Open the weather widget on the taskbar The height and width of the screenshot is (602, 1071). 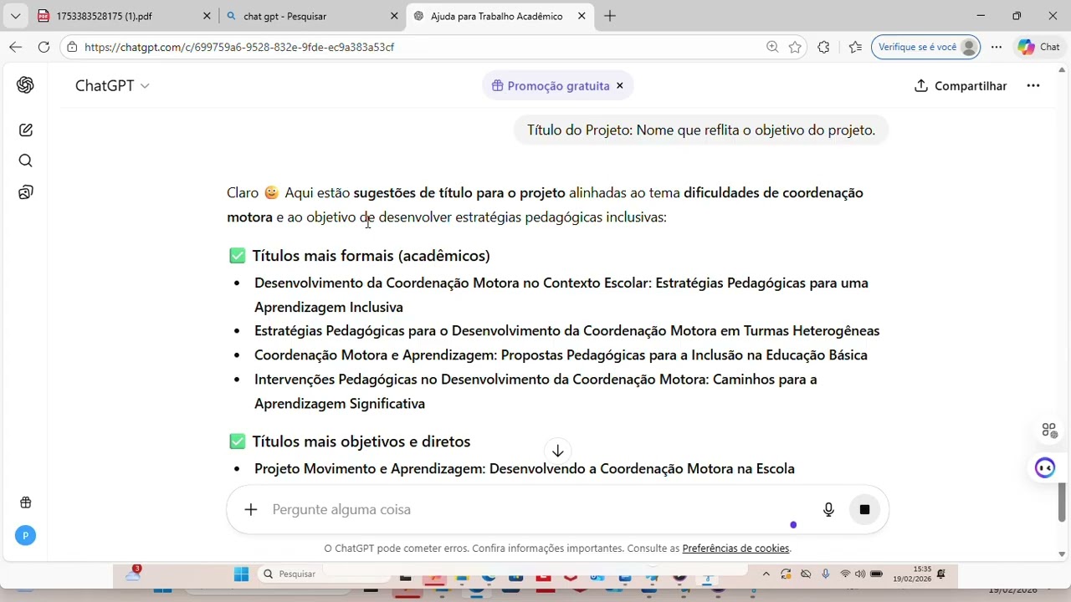point(134,574)
